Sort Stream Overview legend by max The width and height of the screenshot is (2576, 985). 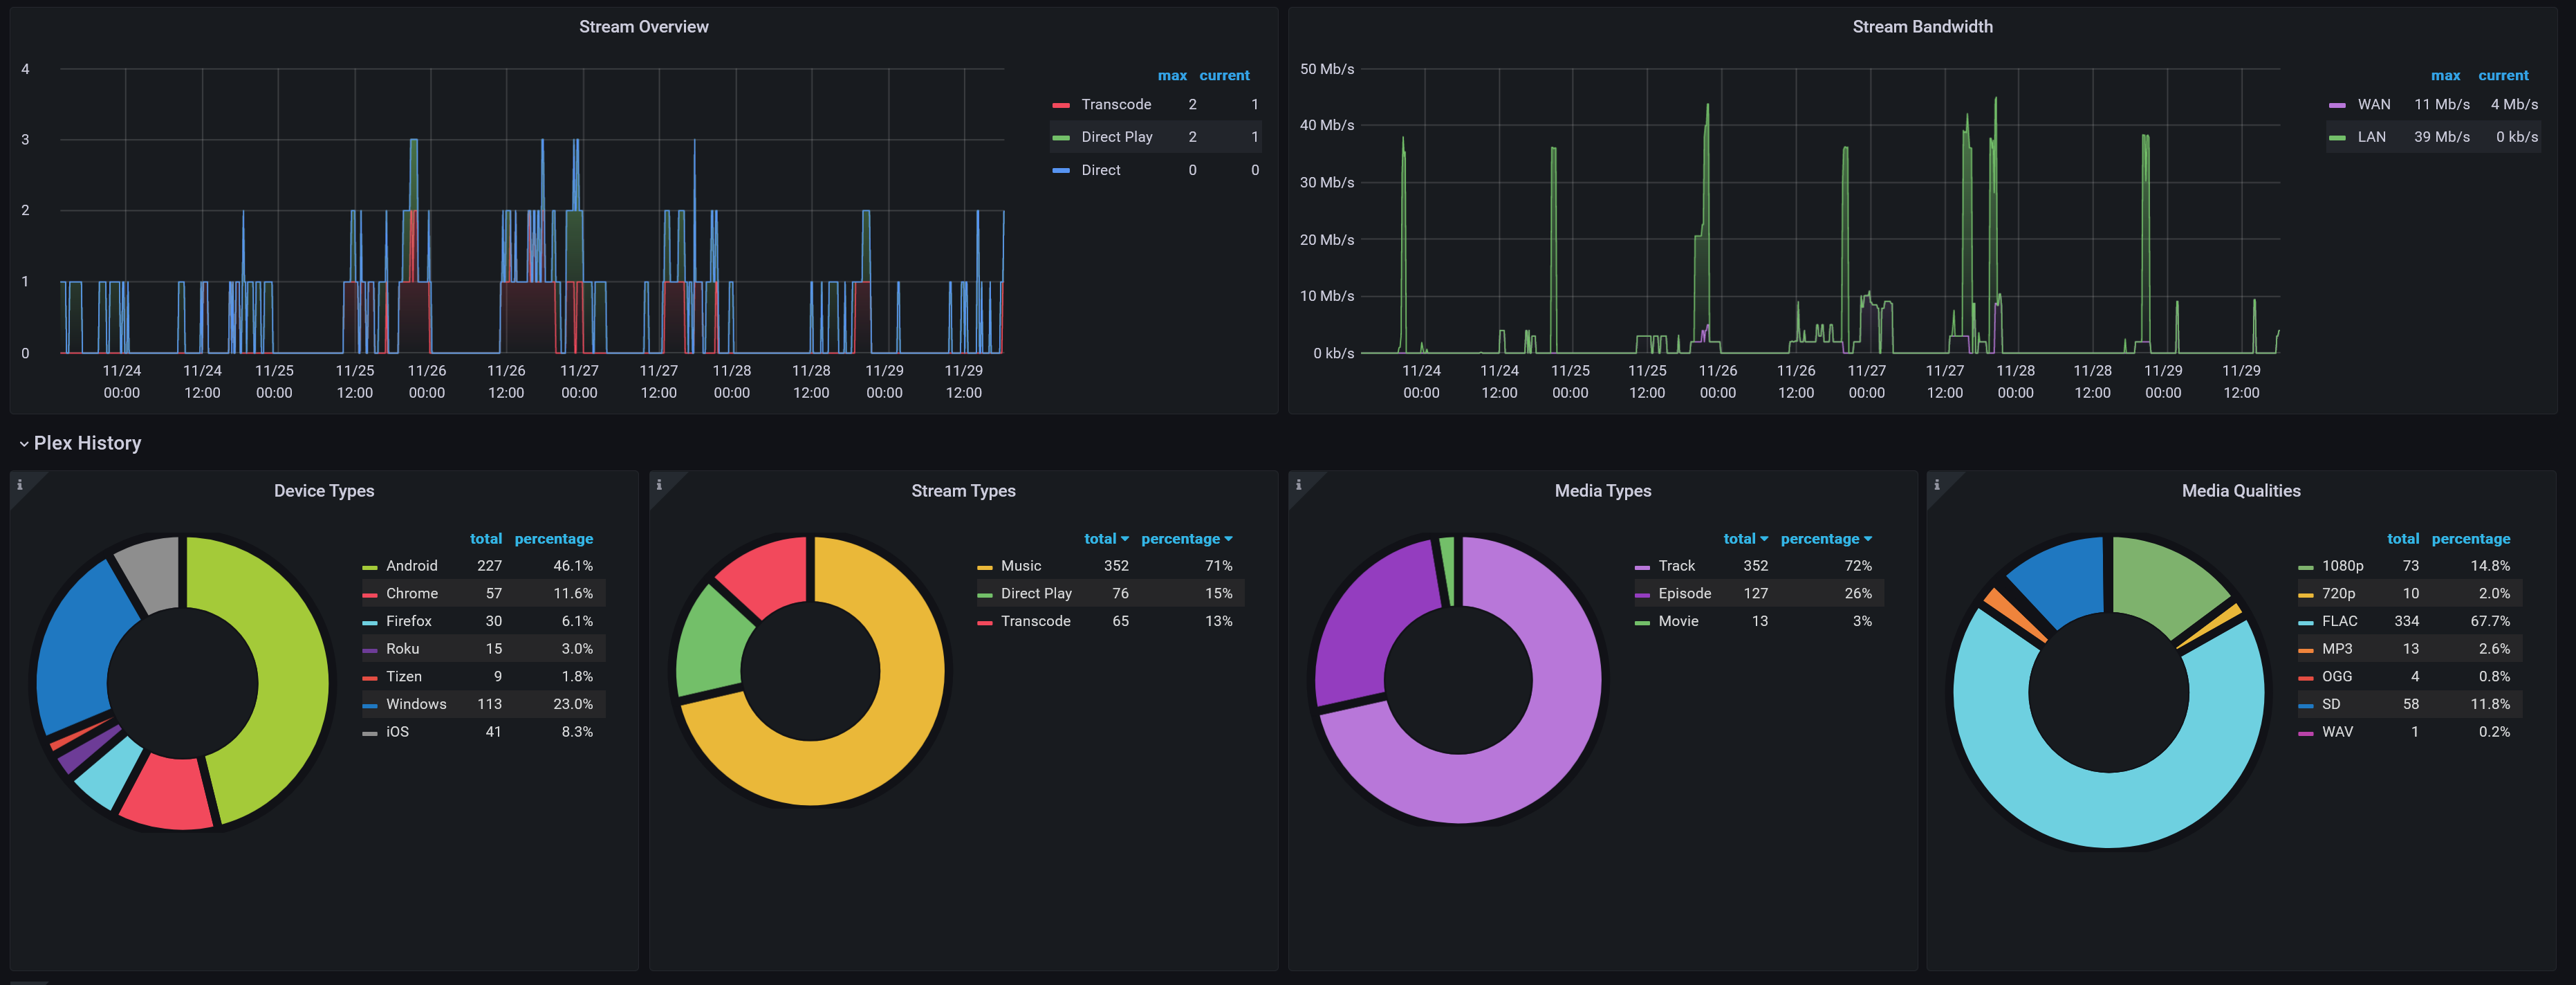pyautogui.click(x=1172, y=76)
